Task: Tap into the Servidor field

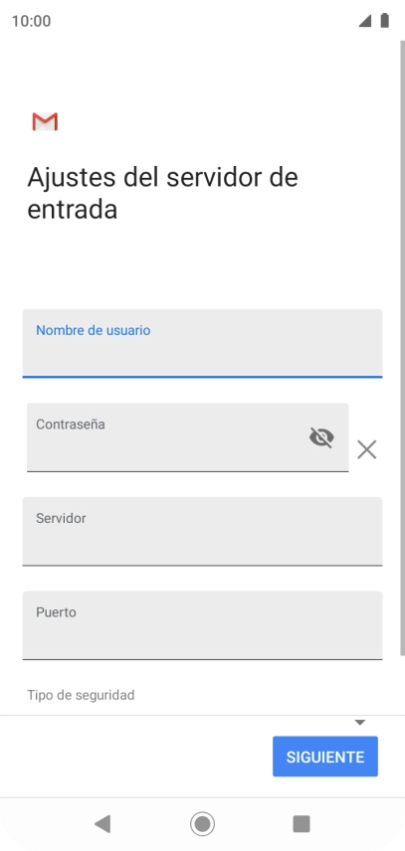Action: click(x=203, y=531)
